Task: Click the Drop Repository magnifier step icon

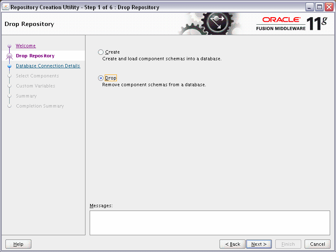Action: click(9, 55)
